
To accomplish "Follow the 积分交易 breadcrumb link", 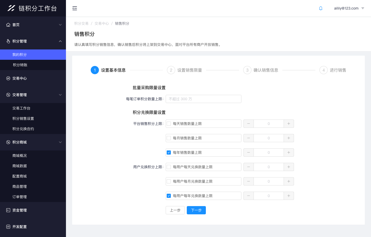I will click(81, 23).
